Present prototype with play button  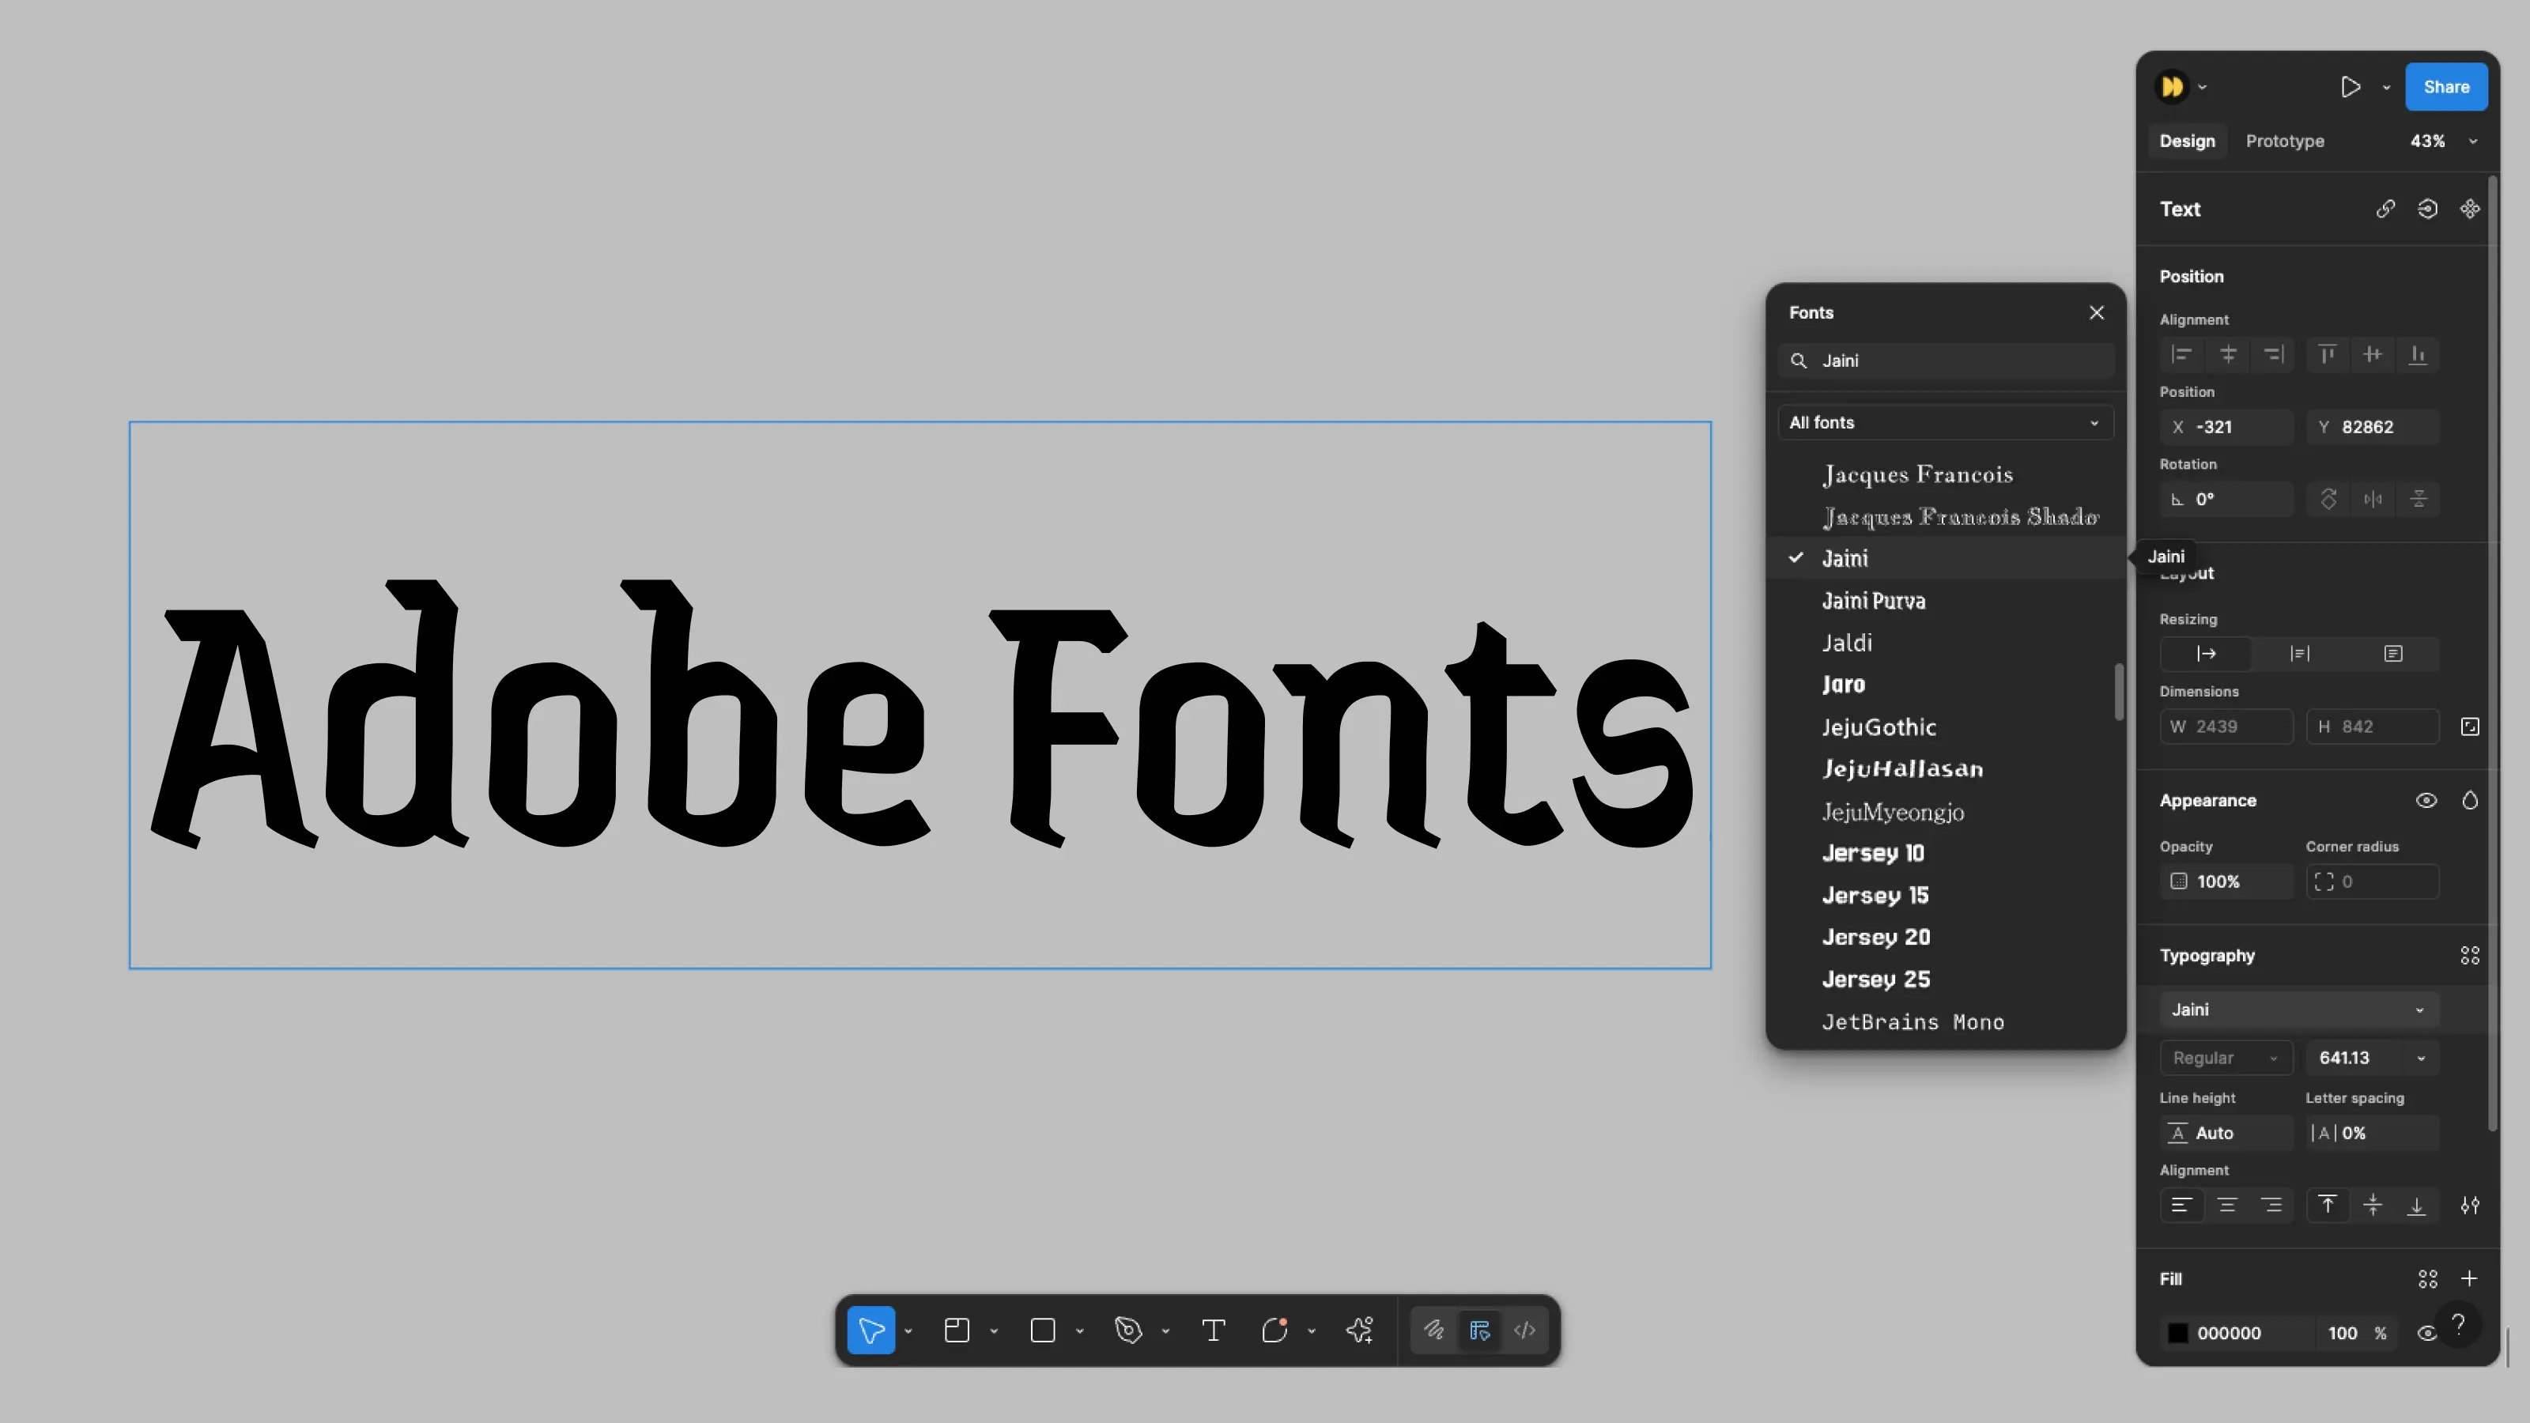pyautogui.click(x=2351, y=88)
